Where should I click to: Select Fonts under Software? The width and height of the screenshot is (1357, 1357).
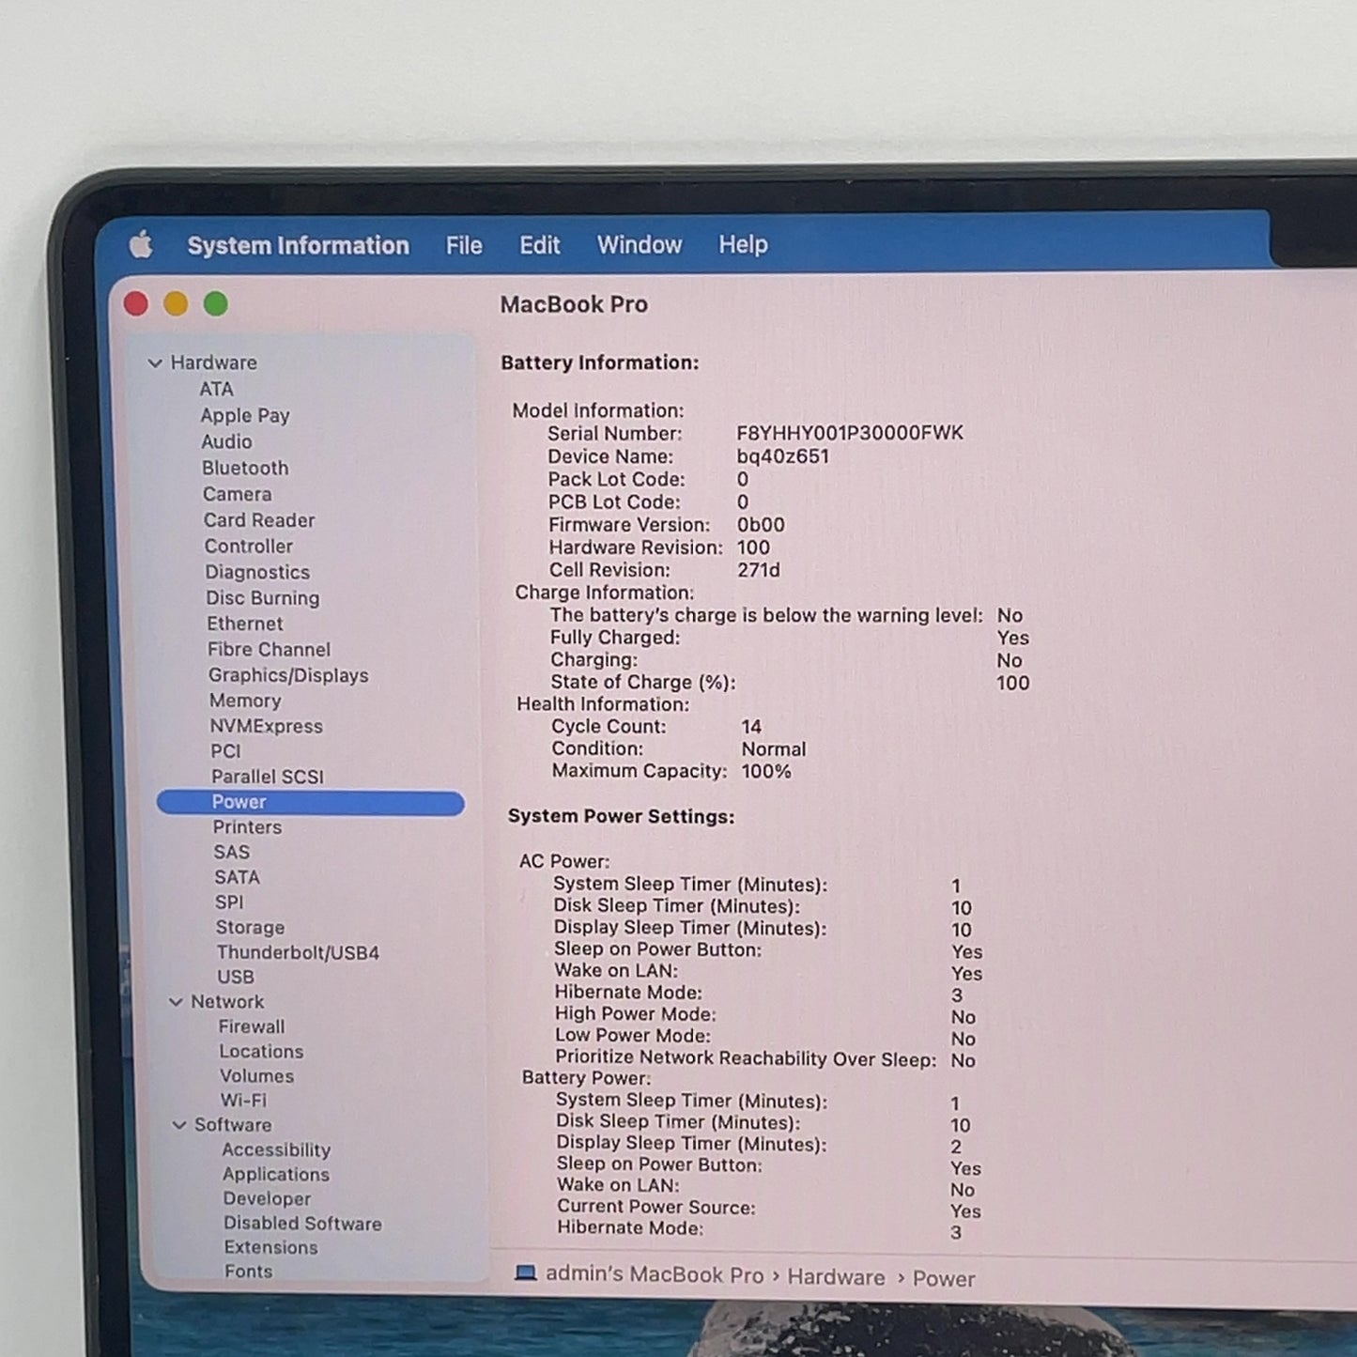coord(248,1272)
